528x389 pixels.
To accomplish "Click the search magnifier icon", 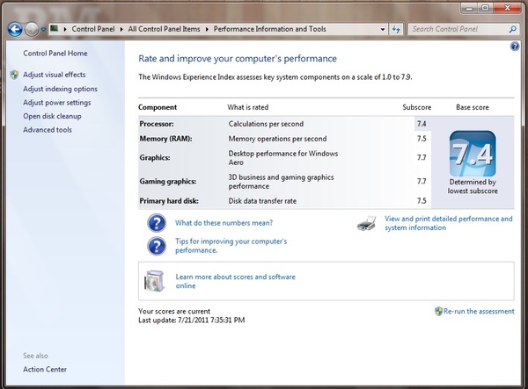I will [512, 29].
